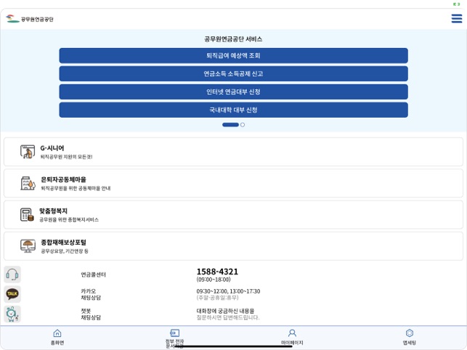Open 인터넷 연금대부 신청
467x350 pixels.
tap(234, 91)
